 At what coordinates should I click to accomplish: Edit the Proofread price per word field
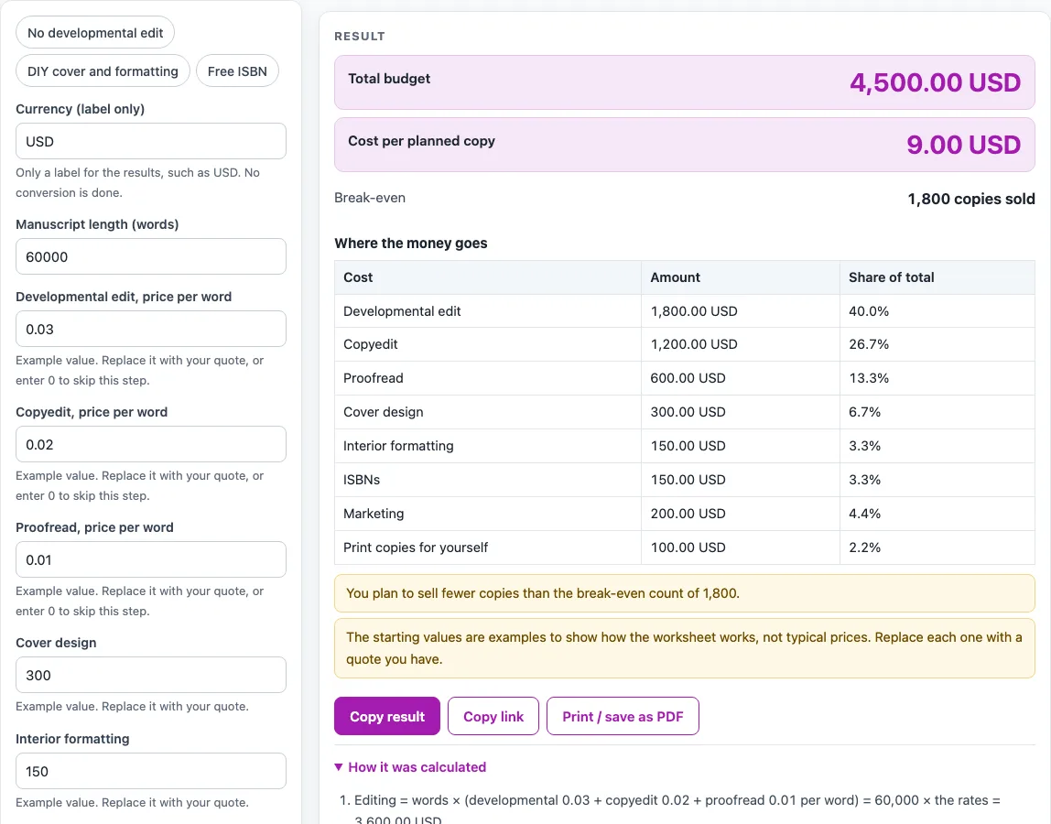point(151,559)
